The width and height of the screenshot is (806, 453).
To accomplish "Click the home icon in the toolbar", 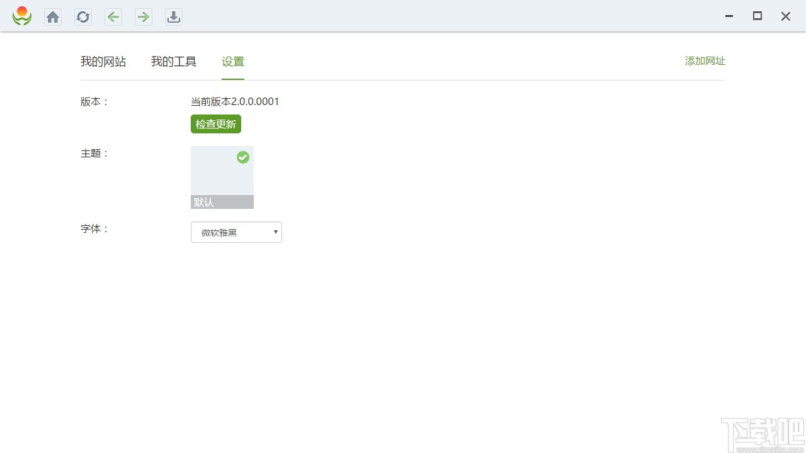I will 52,16.
